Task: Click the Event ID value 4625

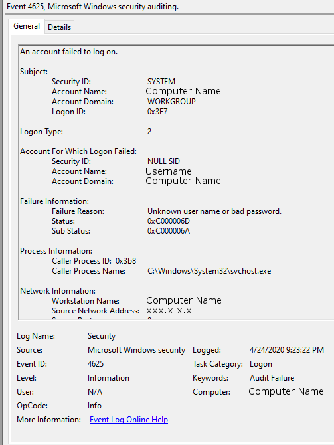Action: point(96,364)
